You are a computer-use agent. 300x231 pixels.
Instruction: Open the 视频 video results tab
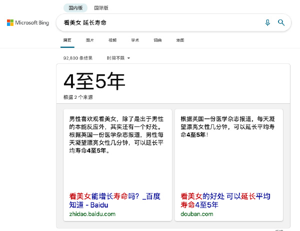click(x=112, y=40)
